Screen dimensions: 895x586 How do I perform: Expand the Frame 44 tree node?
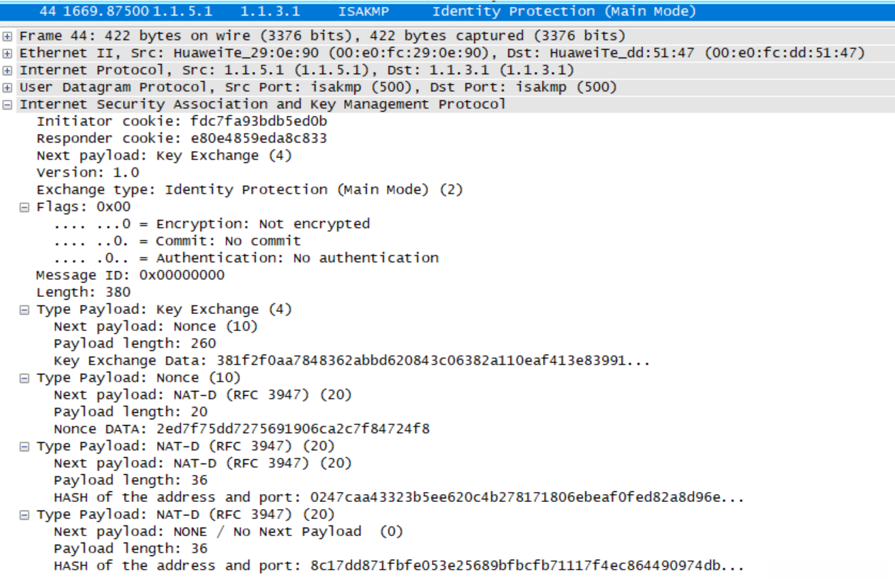tap(7, 36)
